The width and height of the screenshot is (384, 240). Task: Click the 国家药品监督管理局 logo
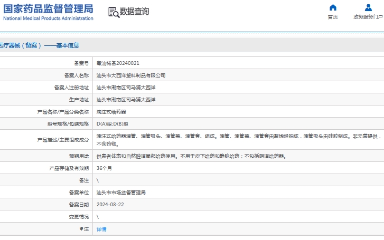[x=48, y=9]
